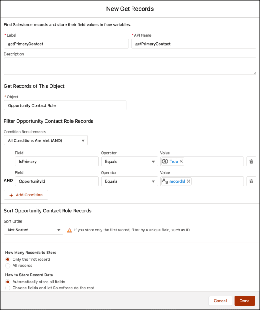
Task: Click the How Many Records to Store label
Action: point(31,253)
